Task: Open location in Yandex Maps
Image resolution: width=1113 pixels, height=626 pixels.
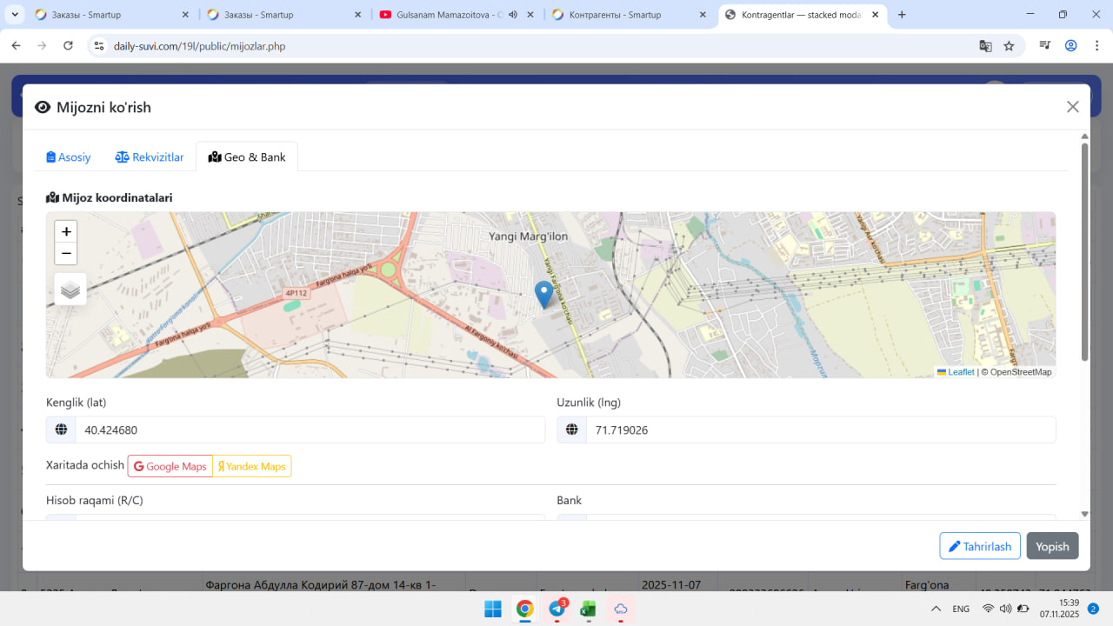Action: click(x=252, y=467)
